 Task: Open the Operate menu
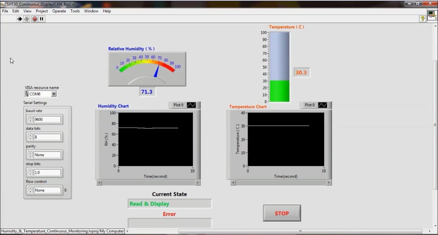(59, 11)
